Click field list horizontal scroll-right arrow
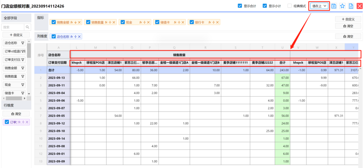 click(25, 98)
